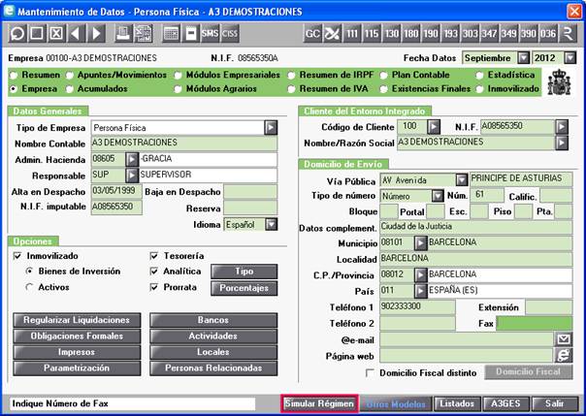Open model 390 from toolbar
586x416 pixels.
529,34
